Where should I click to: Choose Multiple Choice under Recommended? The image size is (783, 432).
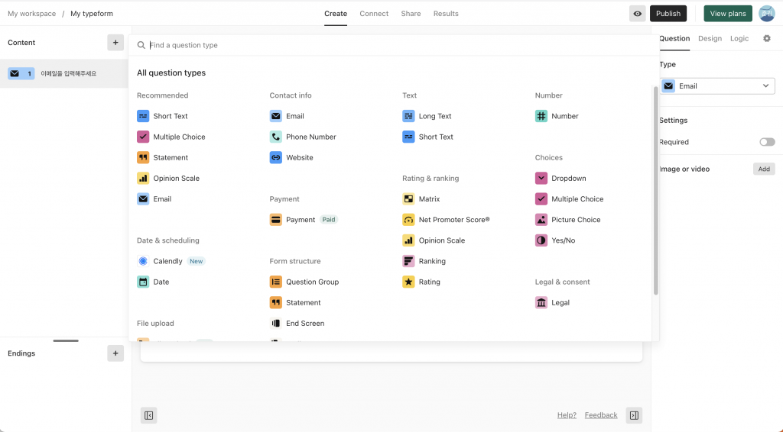171,137
